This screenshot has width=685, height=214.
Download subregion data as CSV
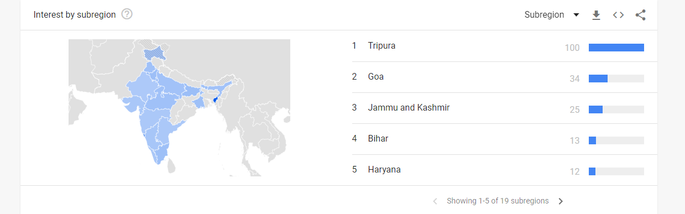(x=596, y=15)
